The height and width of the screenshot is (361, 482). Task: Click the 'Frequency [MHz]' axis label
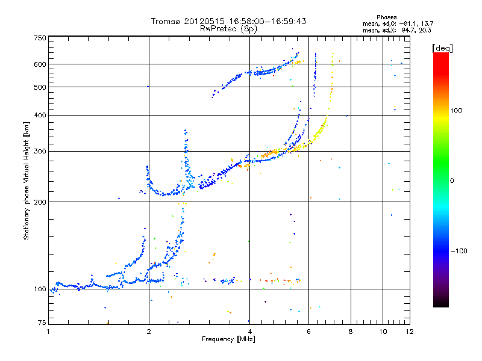[229, 339]
